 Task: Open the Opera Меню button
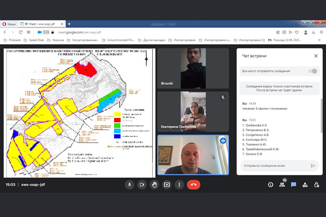9,24
